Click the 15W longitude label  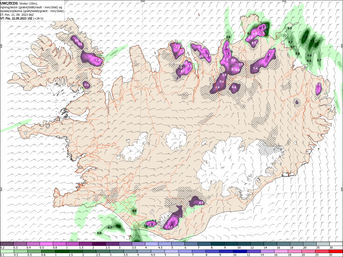(284, 1)
